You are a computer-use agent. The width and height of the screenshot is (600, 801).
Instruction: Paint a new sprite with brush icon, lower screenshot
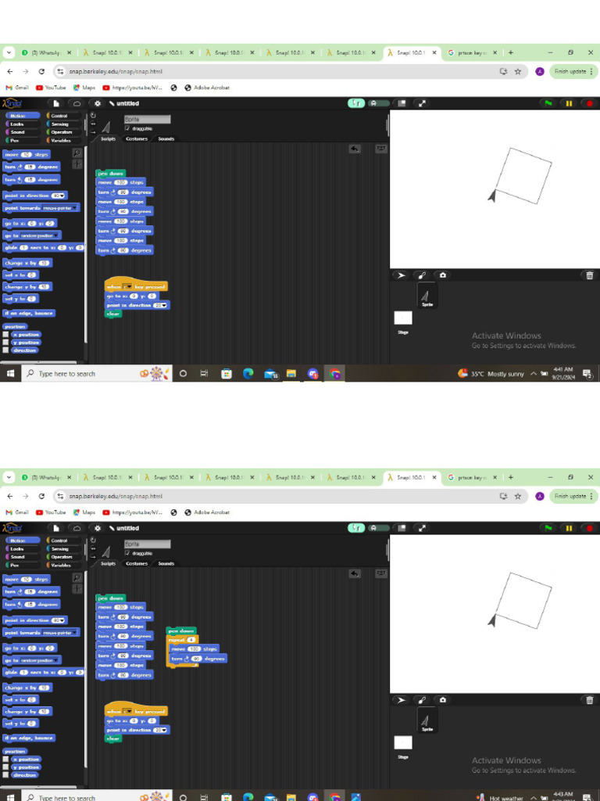[422, 700]
